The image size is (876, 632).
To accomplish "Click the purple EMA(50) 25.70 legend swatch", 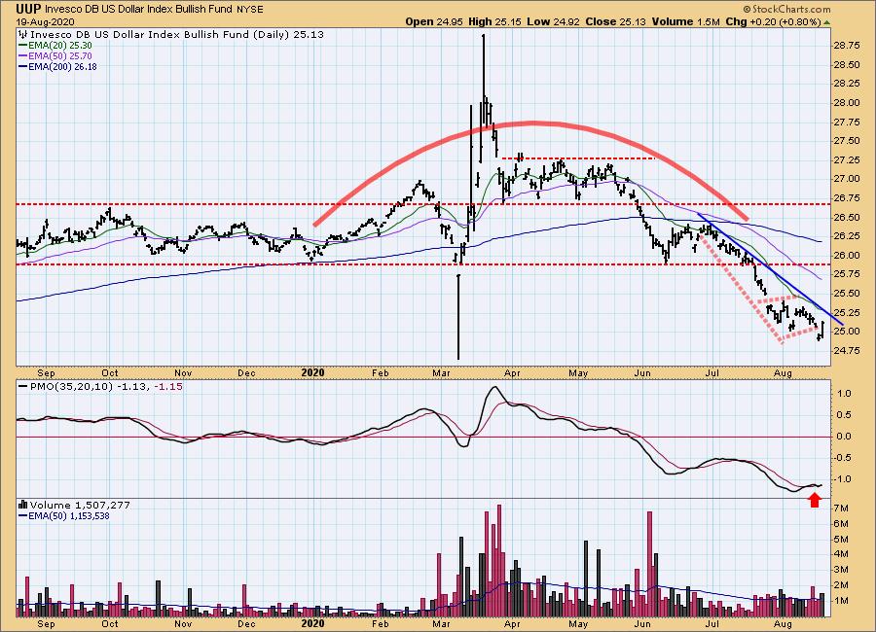I will pos(23,55).
